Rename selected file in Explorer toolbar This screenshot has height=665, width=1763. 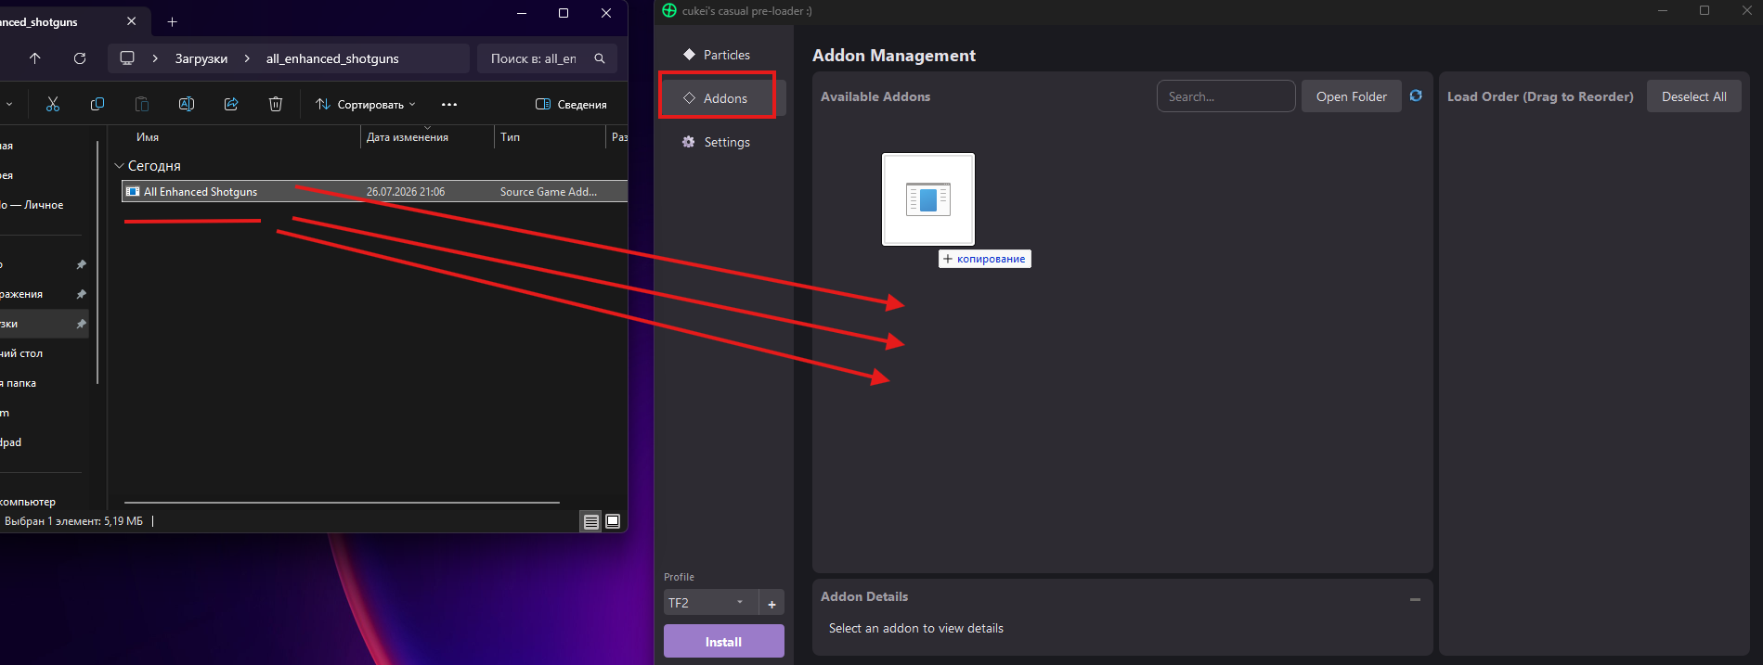[187, 105]
